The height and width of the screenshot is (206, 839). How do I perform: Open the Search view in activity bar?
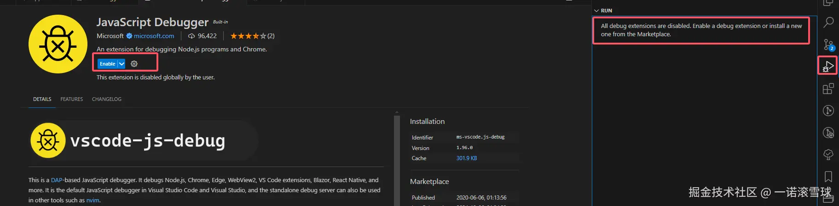828,22
